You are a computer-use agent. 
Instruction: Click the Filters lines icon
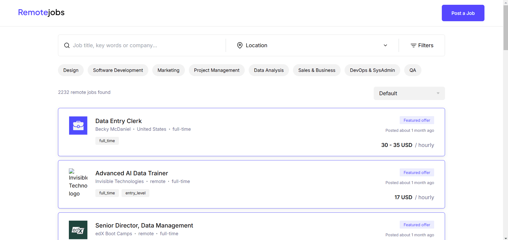pos(413,46)
